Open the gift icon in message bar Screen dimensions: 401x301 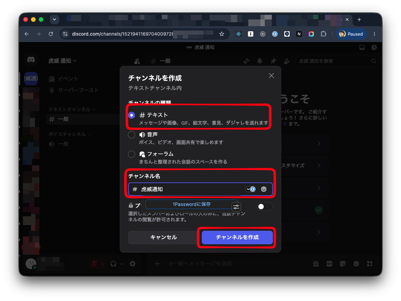click(316, 264)
